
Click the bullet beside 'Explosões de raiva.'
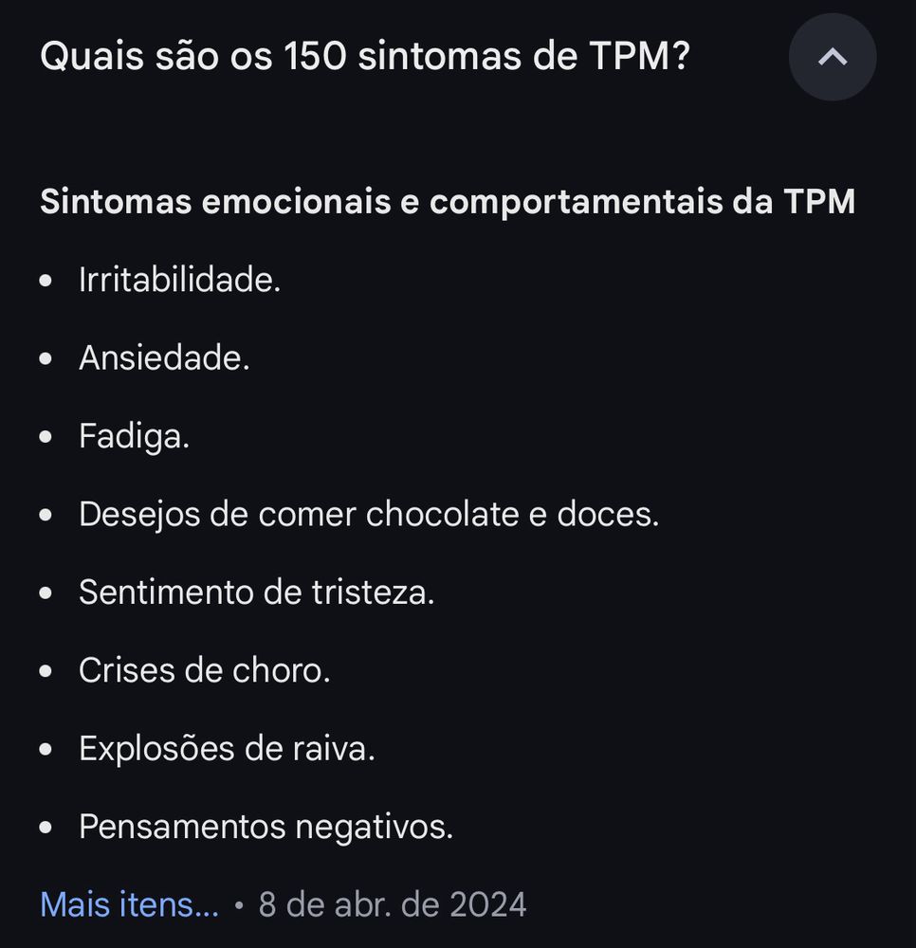pyautogui.click(x=46, y=749)
